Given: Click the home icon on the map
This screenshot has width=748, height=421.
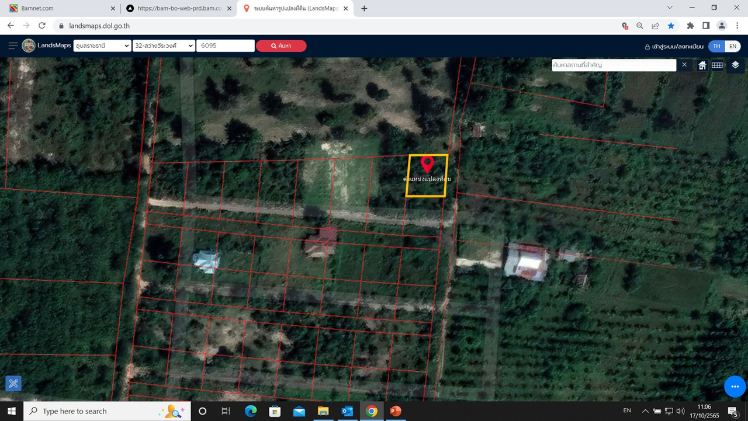Looking at the screenshot, I should 702,65.
